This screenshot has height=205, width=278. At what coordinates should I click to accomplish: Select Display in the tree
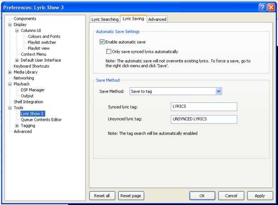pos(20,25)
